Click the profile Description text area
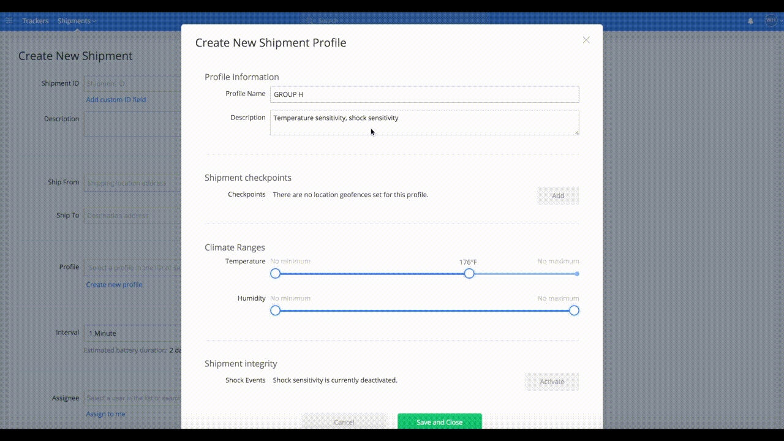This screenshot has height=441, width=784. [424, 123]
